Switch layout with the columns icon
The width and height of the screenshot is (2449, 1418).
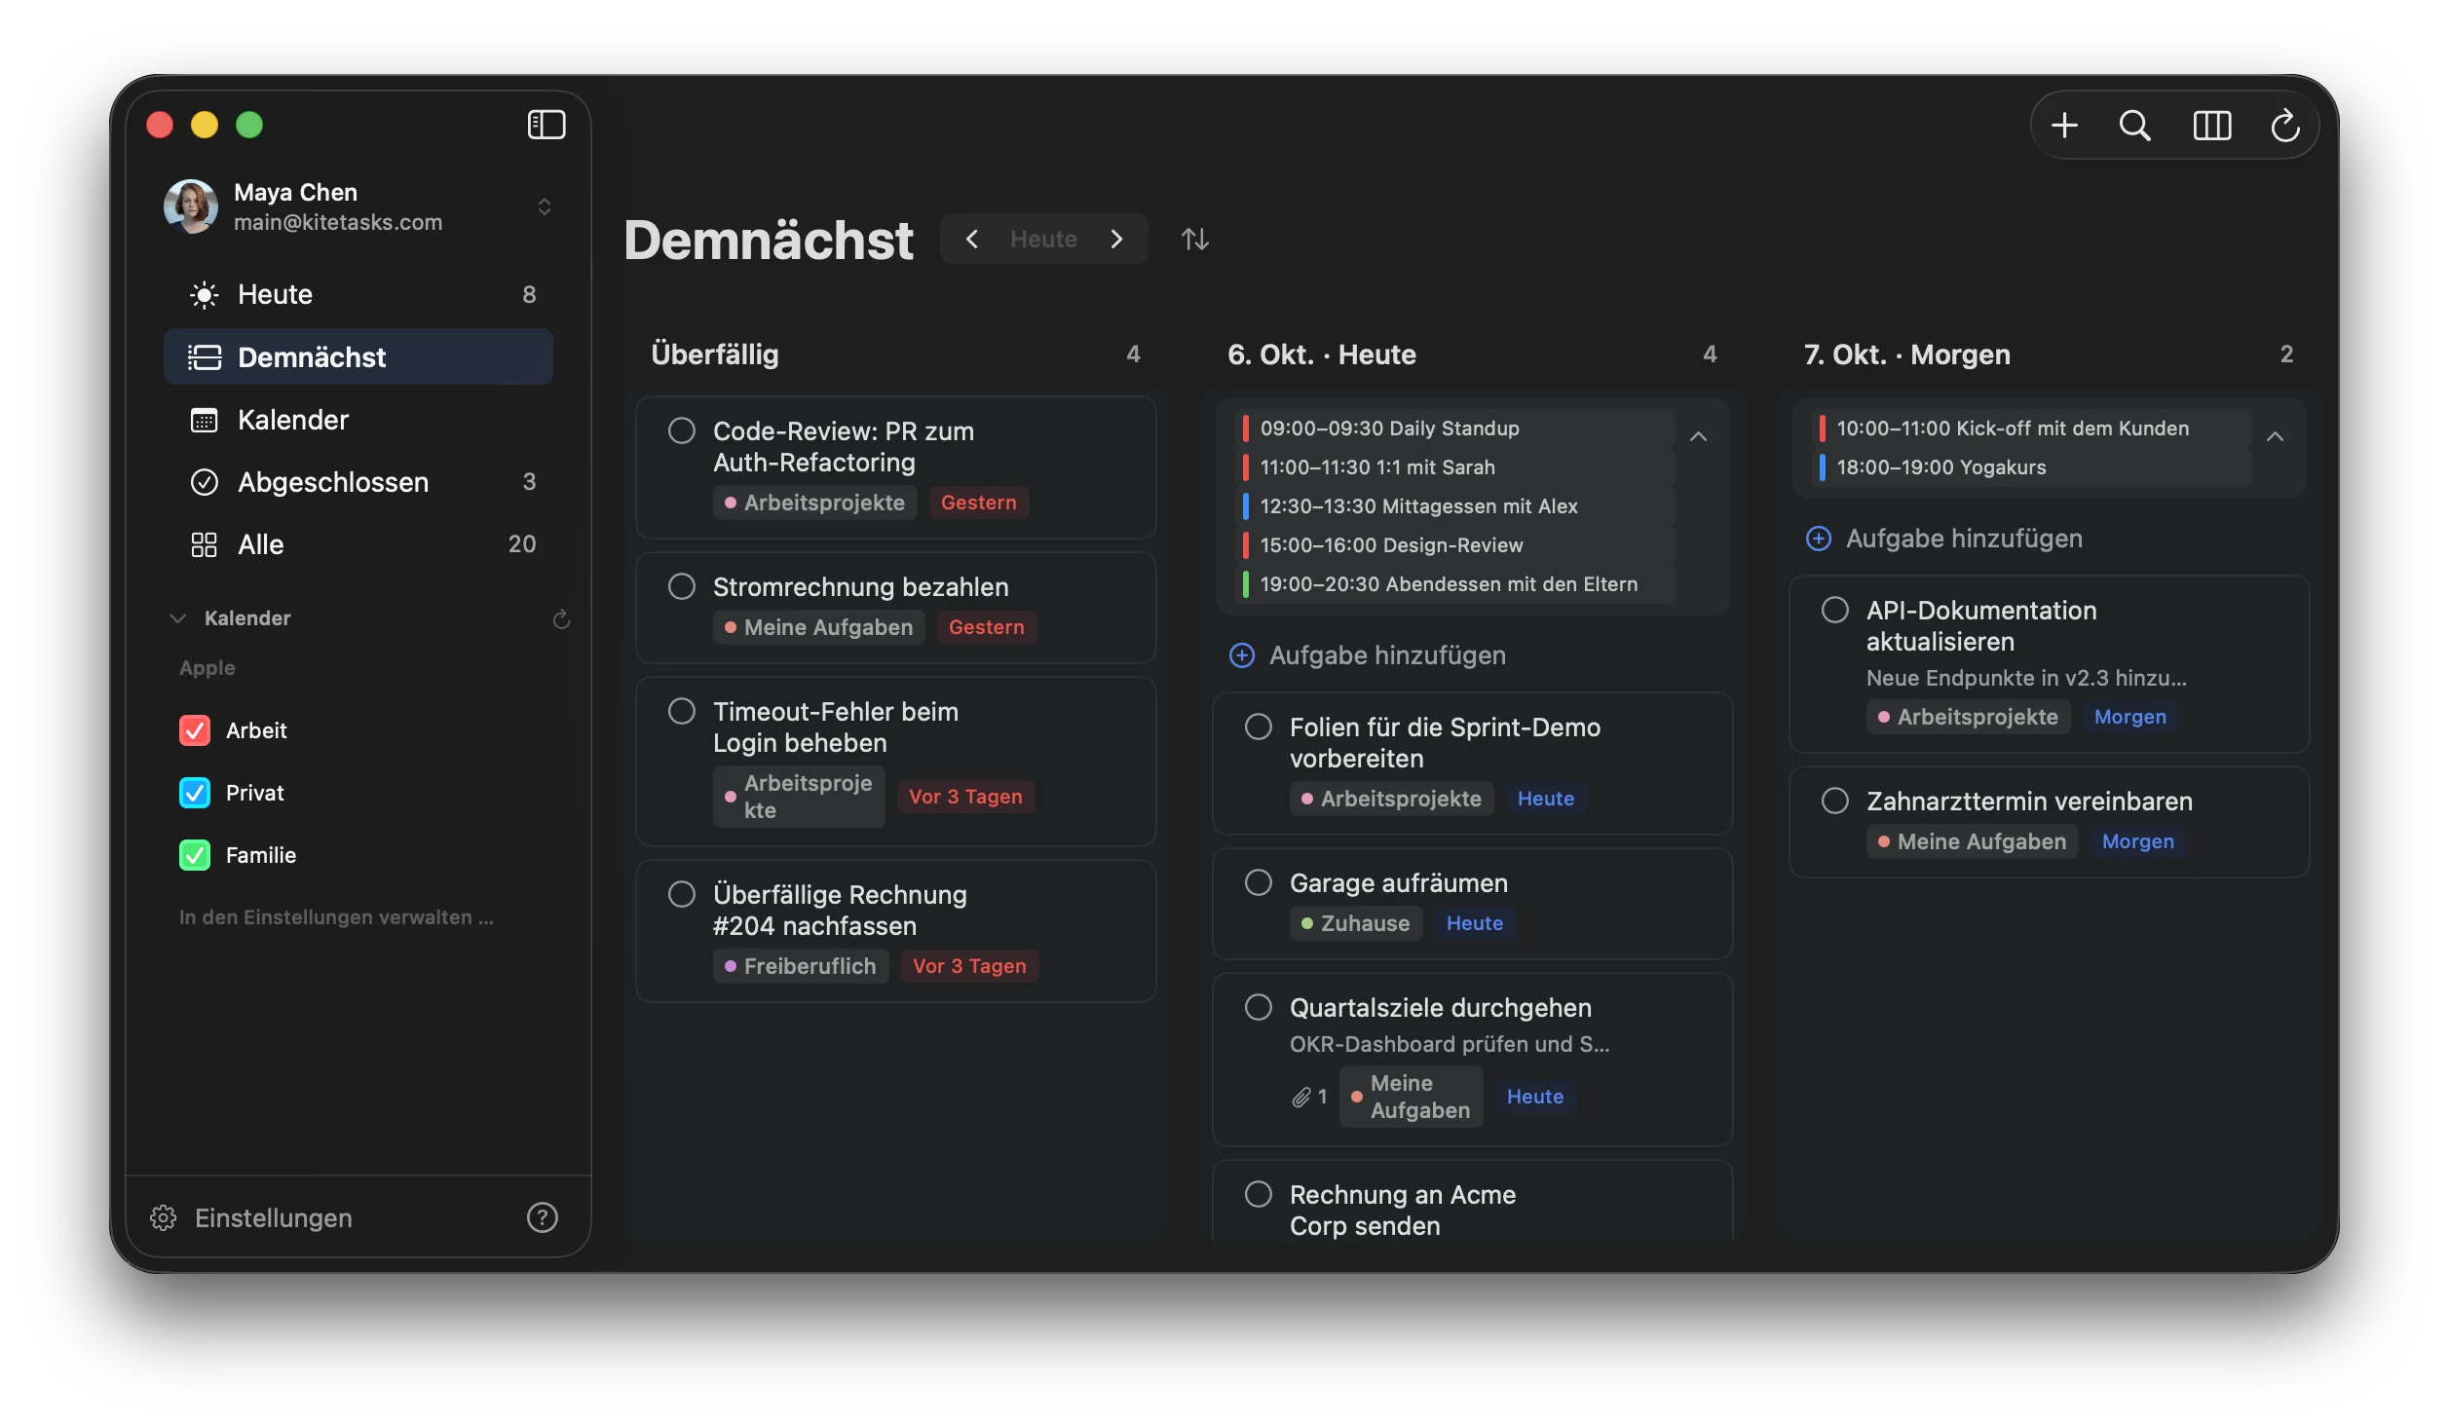[2211, 125]
